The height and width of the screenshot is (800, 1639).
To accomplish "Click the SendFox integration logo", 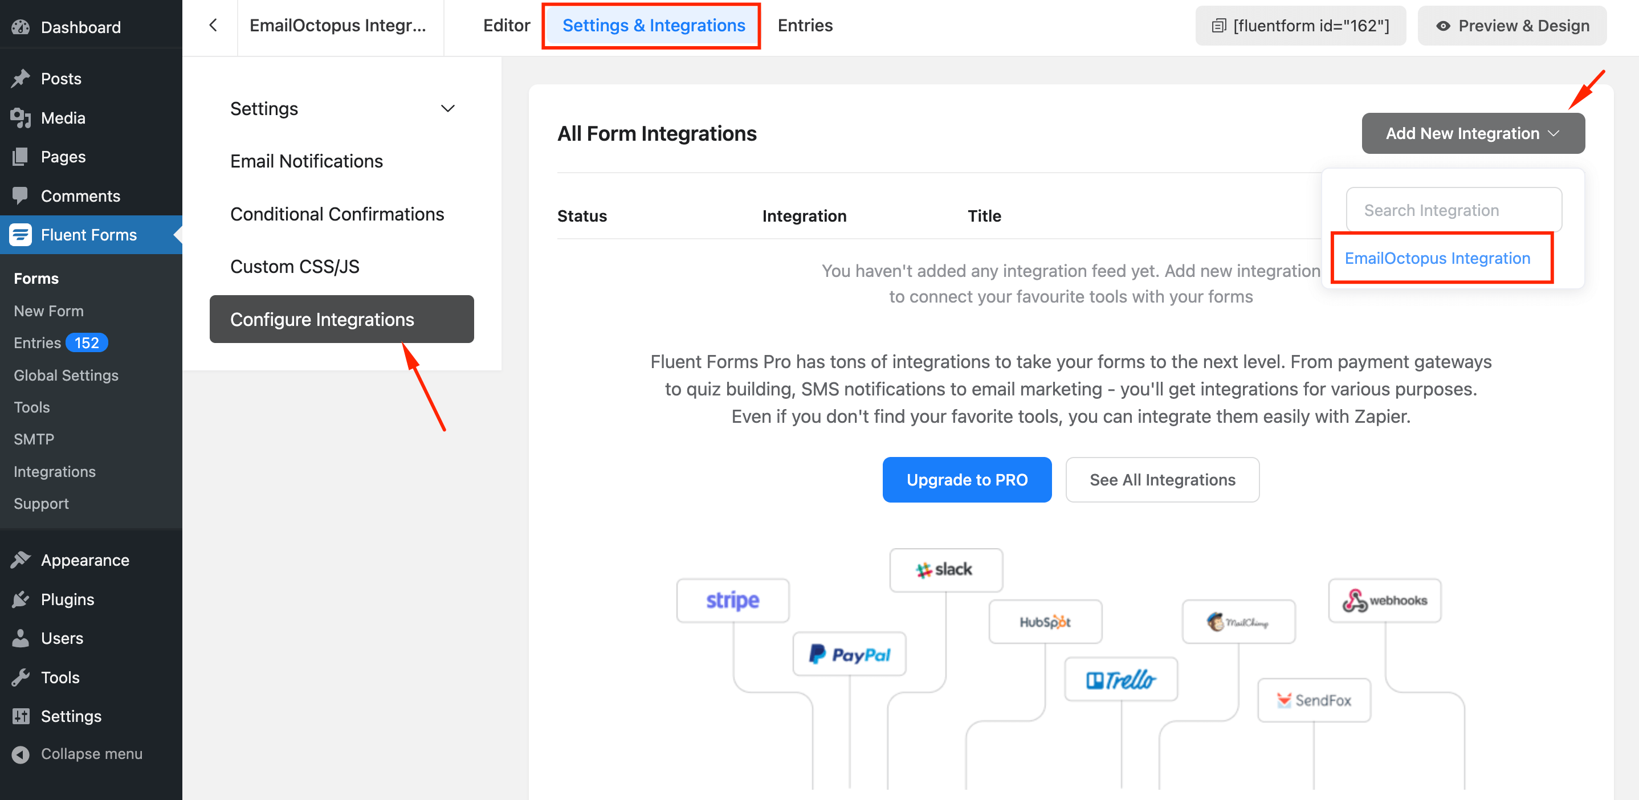I will (1314, 700).
